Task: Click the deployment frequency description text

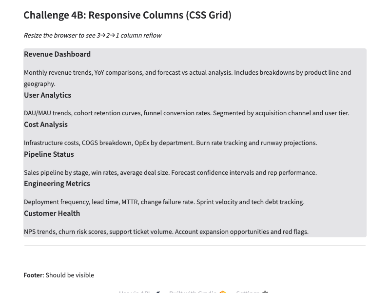Action: tap(164, 202)
